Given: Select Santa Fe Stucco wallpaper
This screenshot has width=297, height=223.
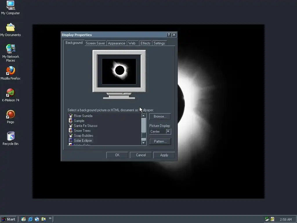Looking at the screenshot, I should 86,125.
